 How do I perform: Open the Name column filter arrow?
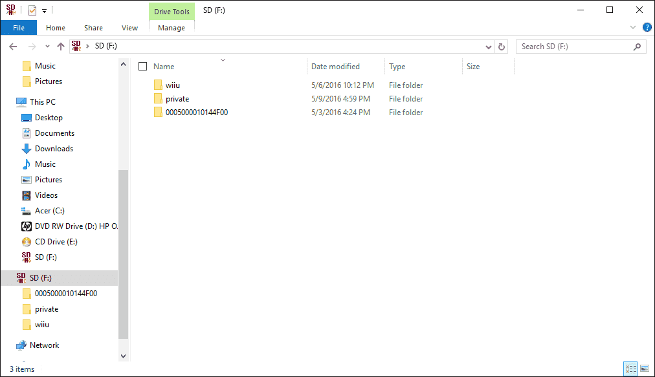coord(223,60)
